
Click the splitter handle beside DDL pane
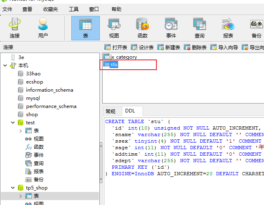(x=101, y=163)
